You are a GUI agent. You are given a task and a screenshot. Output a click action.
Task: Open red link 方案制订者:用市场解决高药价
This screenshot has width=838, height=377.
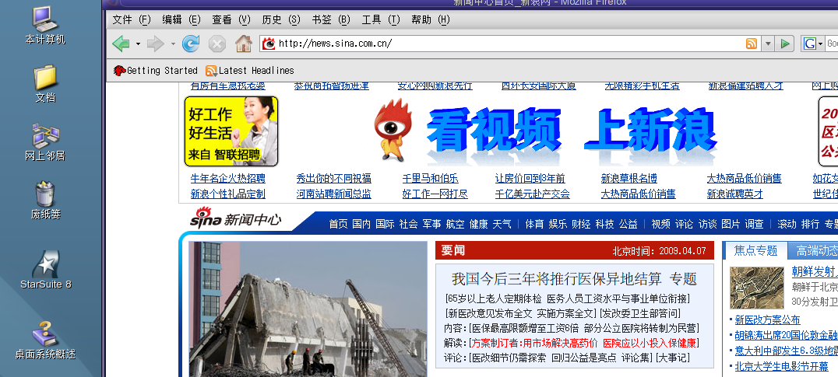(x=534, y=343)
